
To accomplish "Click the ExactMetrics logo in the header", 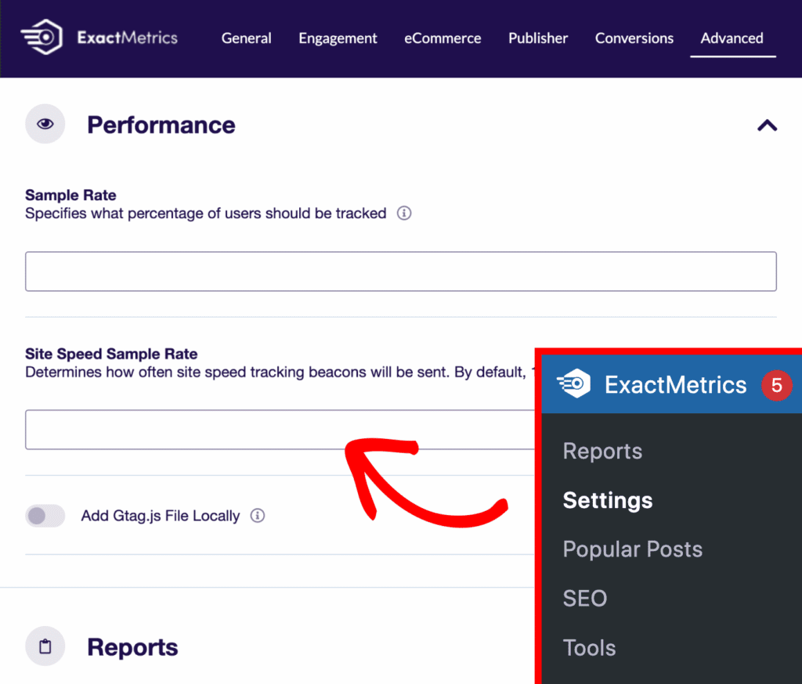I will click(x=99, y=38).
